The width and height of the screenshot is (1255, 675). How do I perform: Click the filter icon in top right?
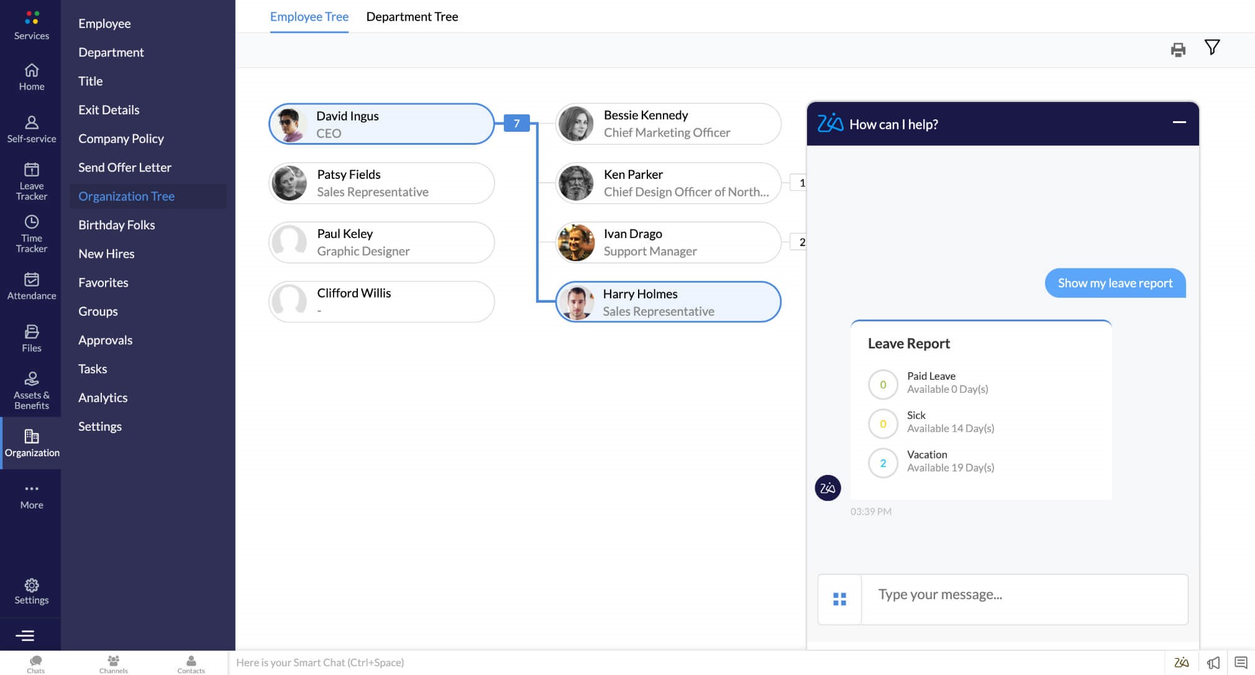[x=1212, y=47]
